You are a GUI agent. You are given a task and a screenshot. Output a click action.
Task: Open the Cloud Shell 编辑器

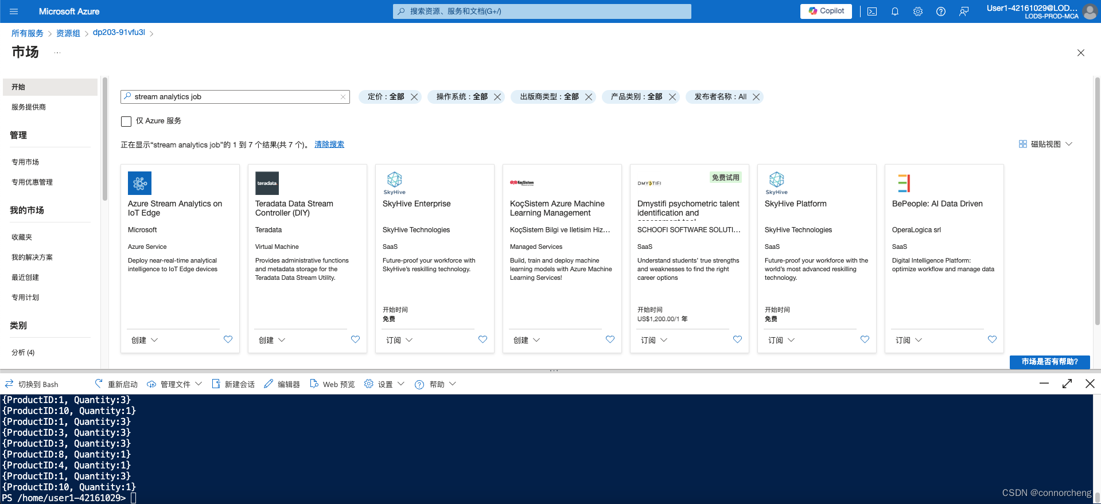click(x=282, y=384)
